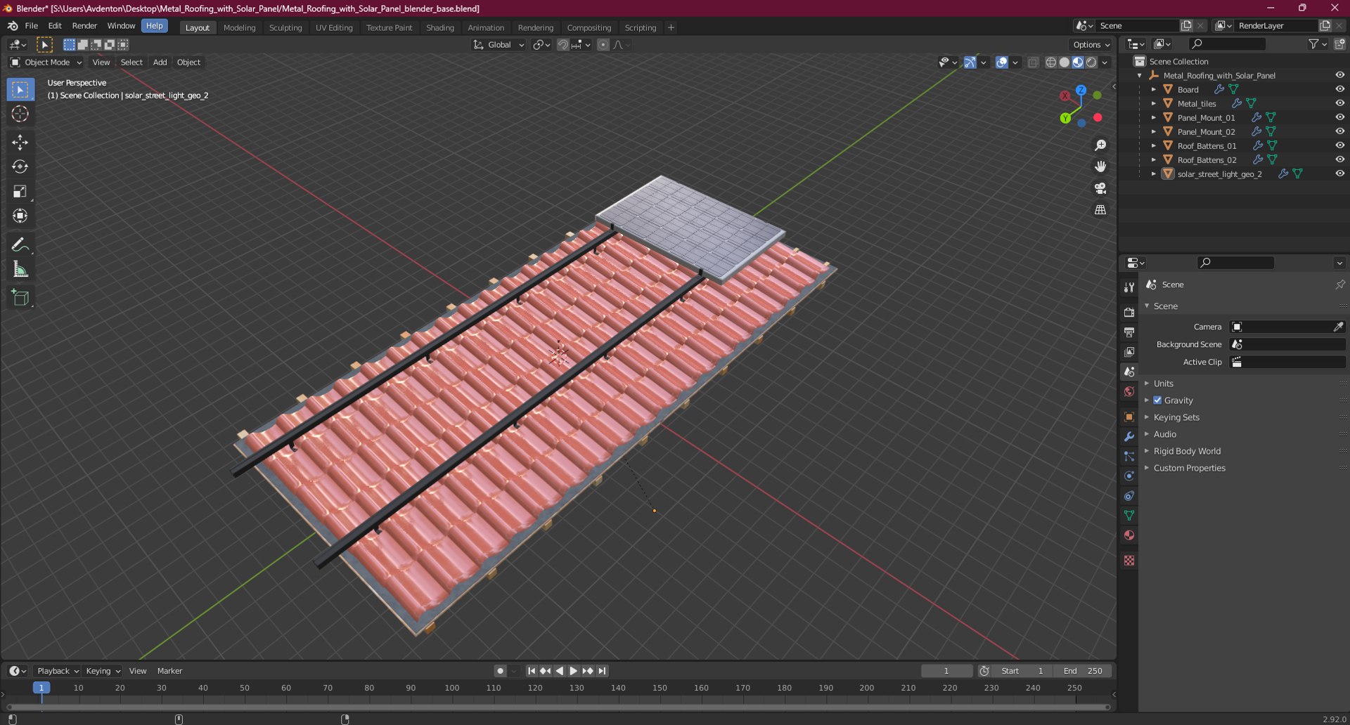The width and height of the screenshot is (1350, 725).
Task: Toggle snapping magnet in header
Action: (562, 45)
